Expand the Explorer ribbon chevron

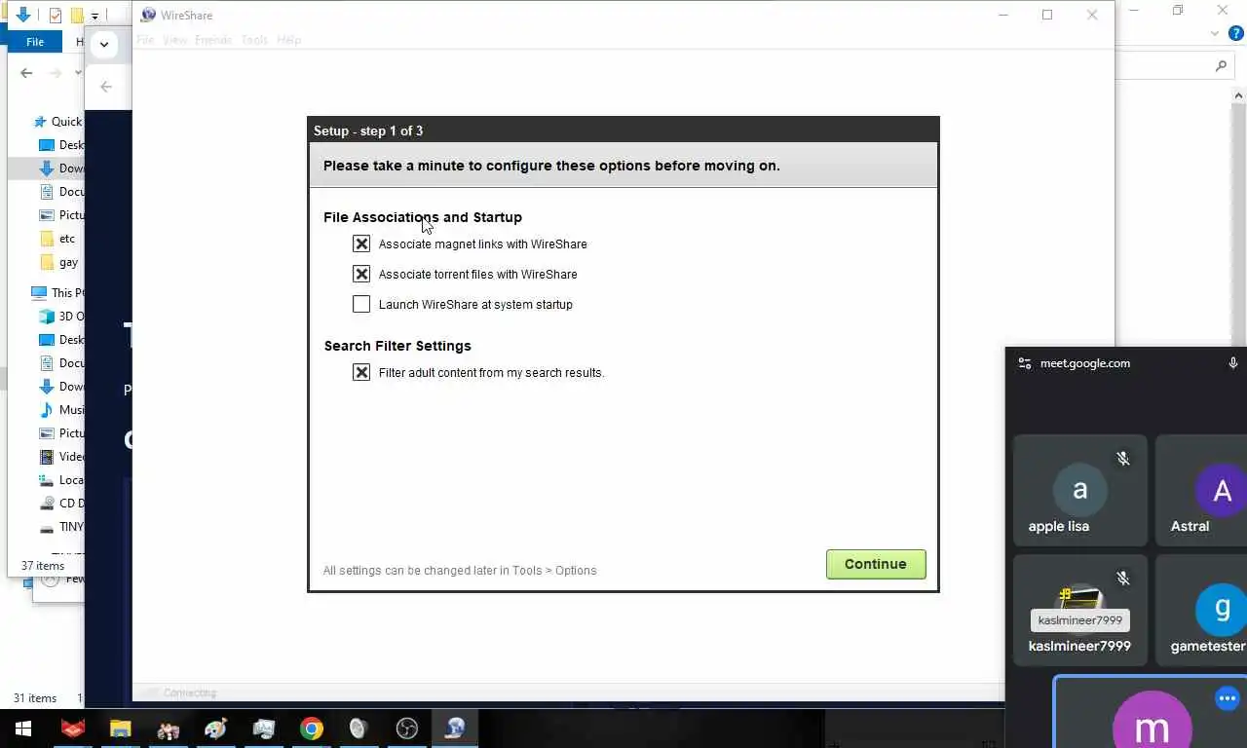tap(1215, 33)
